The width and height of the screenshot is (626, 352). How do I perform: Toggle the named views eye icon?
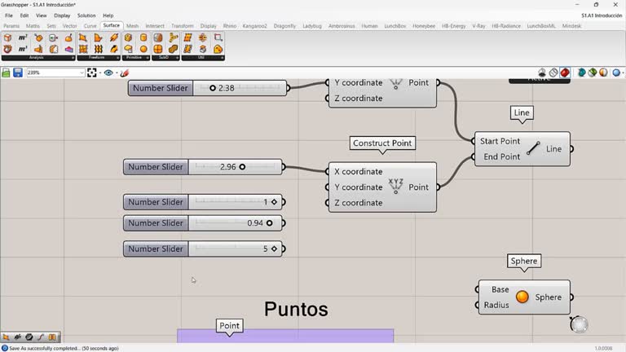[x=108, y=73]
